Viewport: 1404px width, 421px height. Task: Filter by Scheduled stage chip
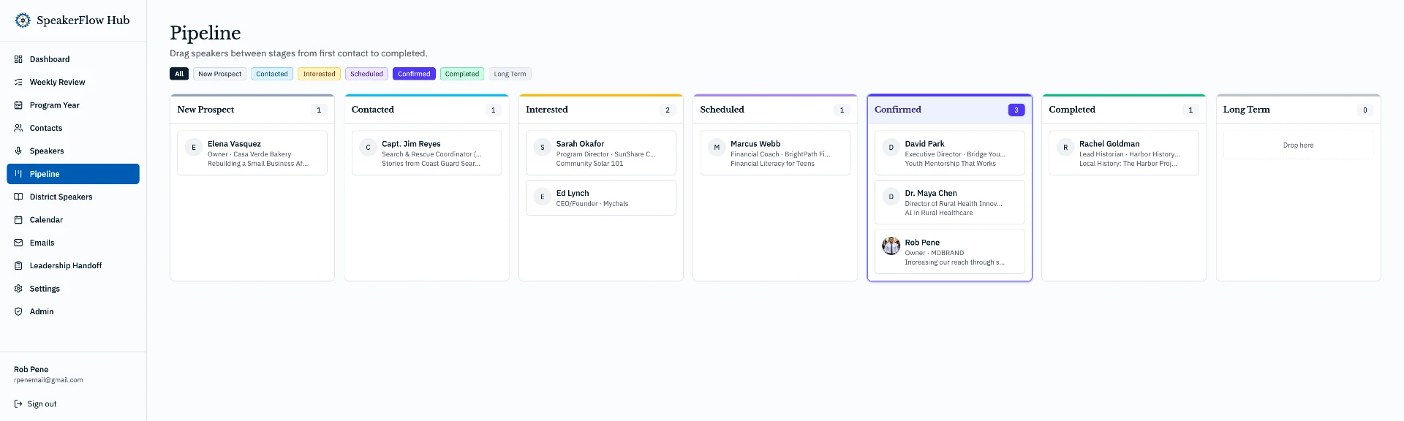click(x=366, y=74)
